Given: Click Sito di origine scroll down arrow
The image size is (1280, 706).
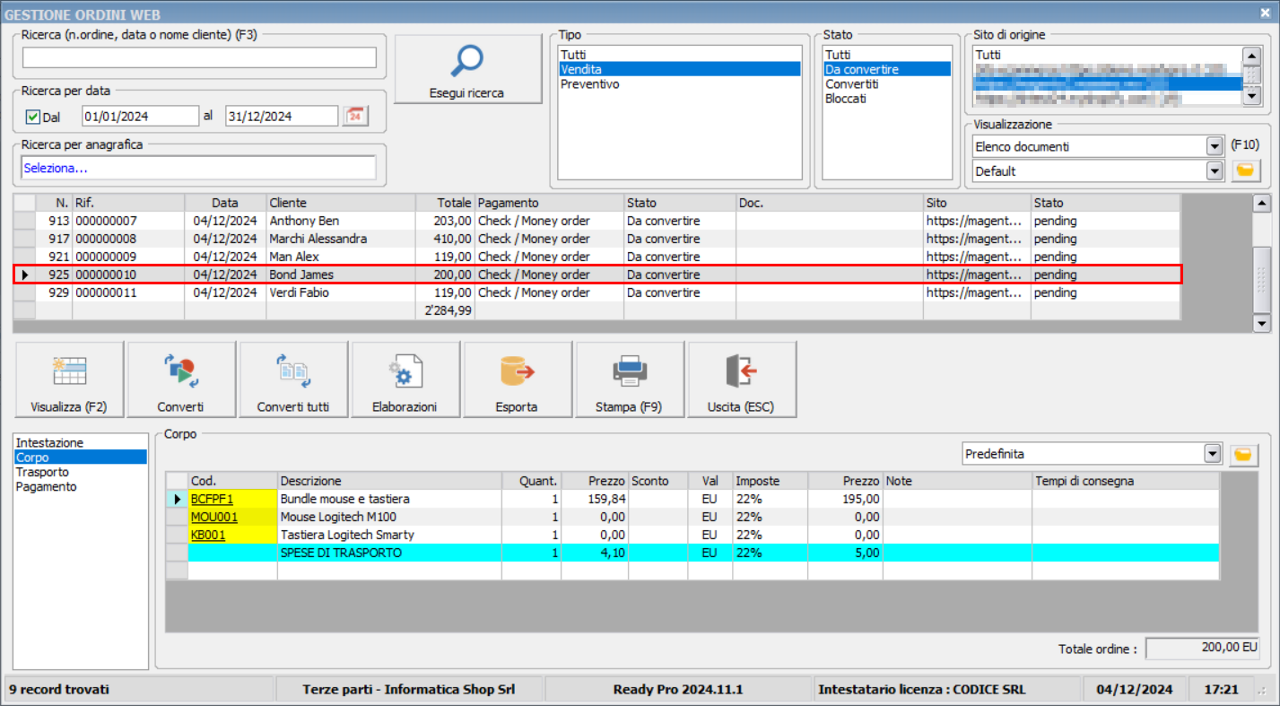Looking at the screenshot, I should [x=1252, y=96].
